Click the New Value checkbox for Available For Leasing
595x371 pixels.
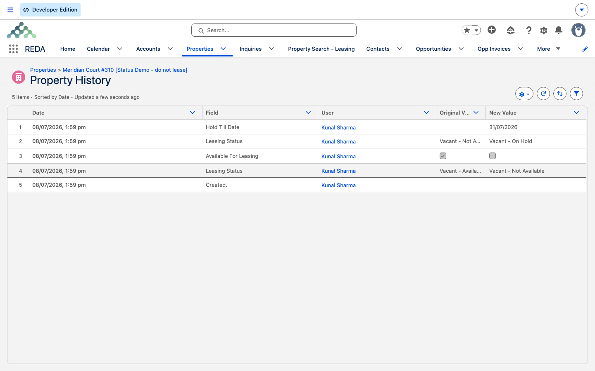pyautogui.click(x=493, y=156)
